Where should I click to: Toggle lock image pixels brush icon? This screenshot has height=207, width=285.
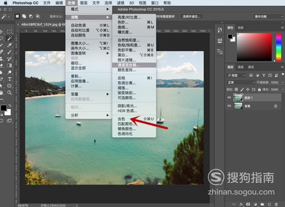point(242,89)
